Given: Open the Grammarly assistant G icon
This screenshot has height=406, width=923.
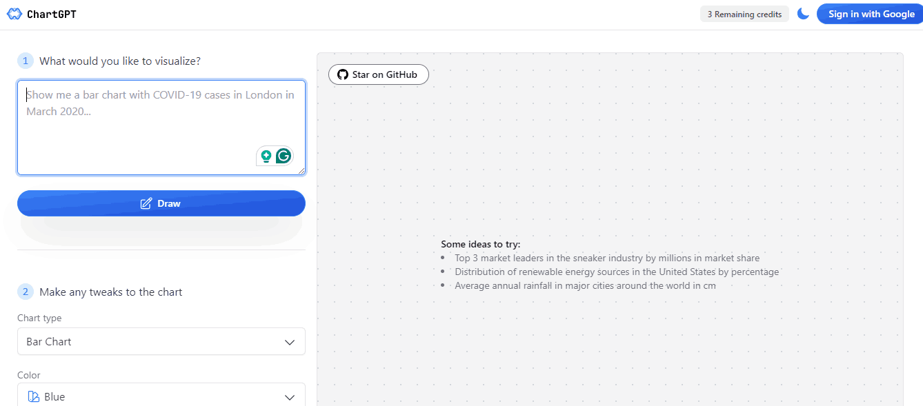Looking at the screenshot, I should [284, 155].
